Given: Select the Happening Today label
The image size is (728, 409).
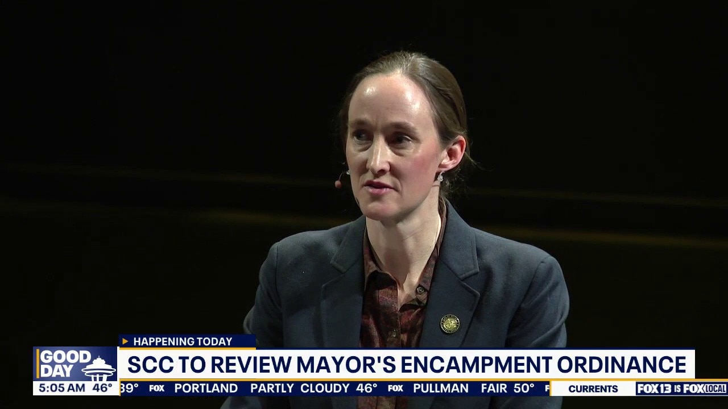Looking at the screenshot, I should click(x=183, y=341).
